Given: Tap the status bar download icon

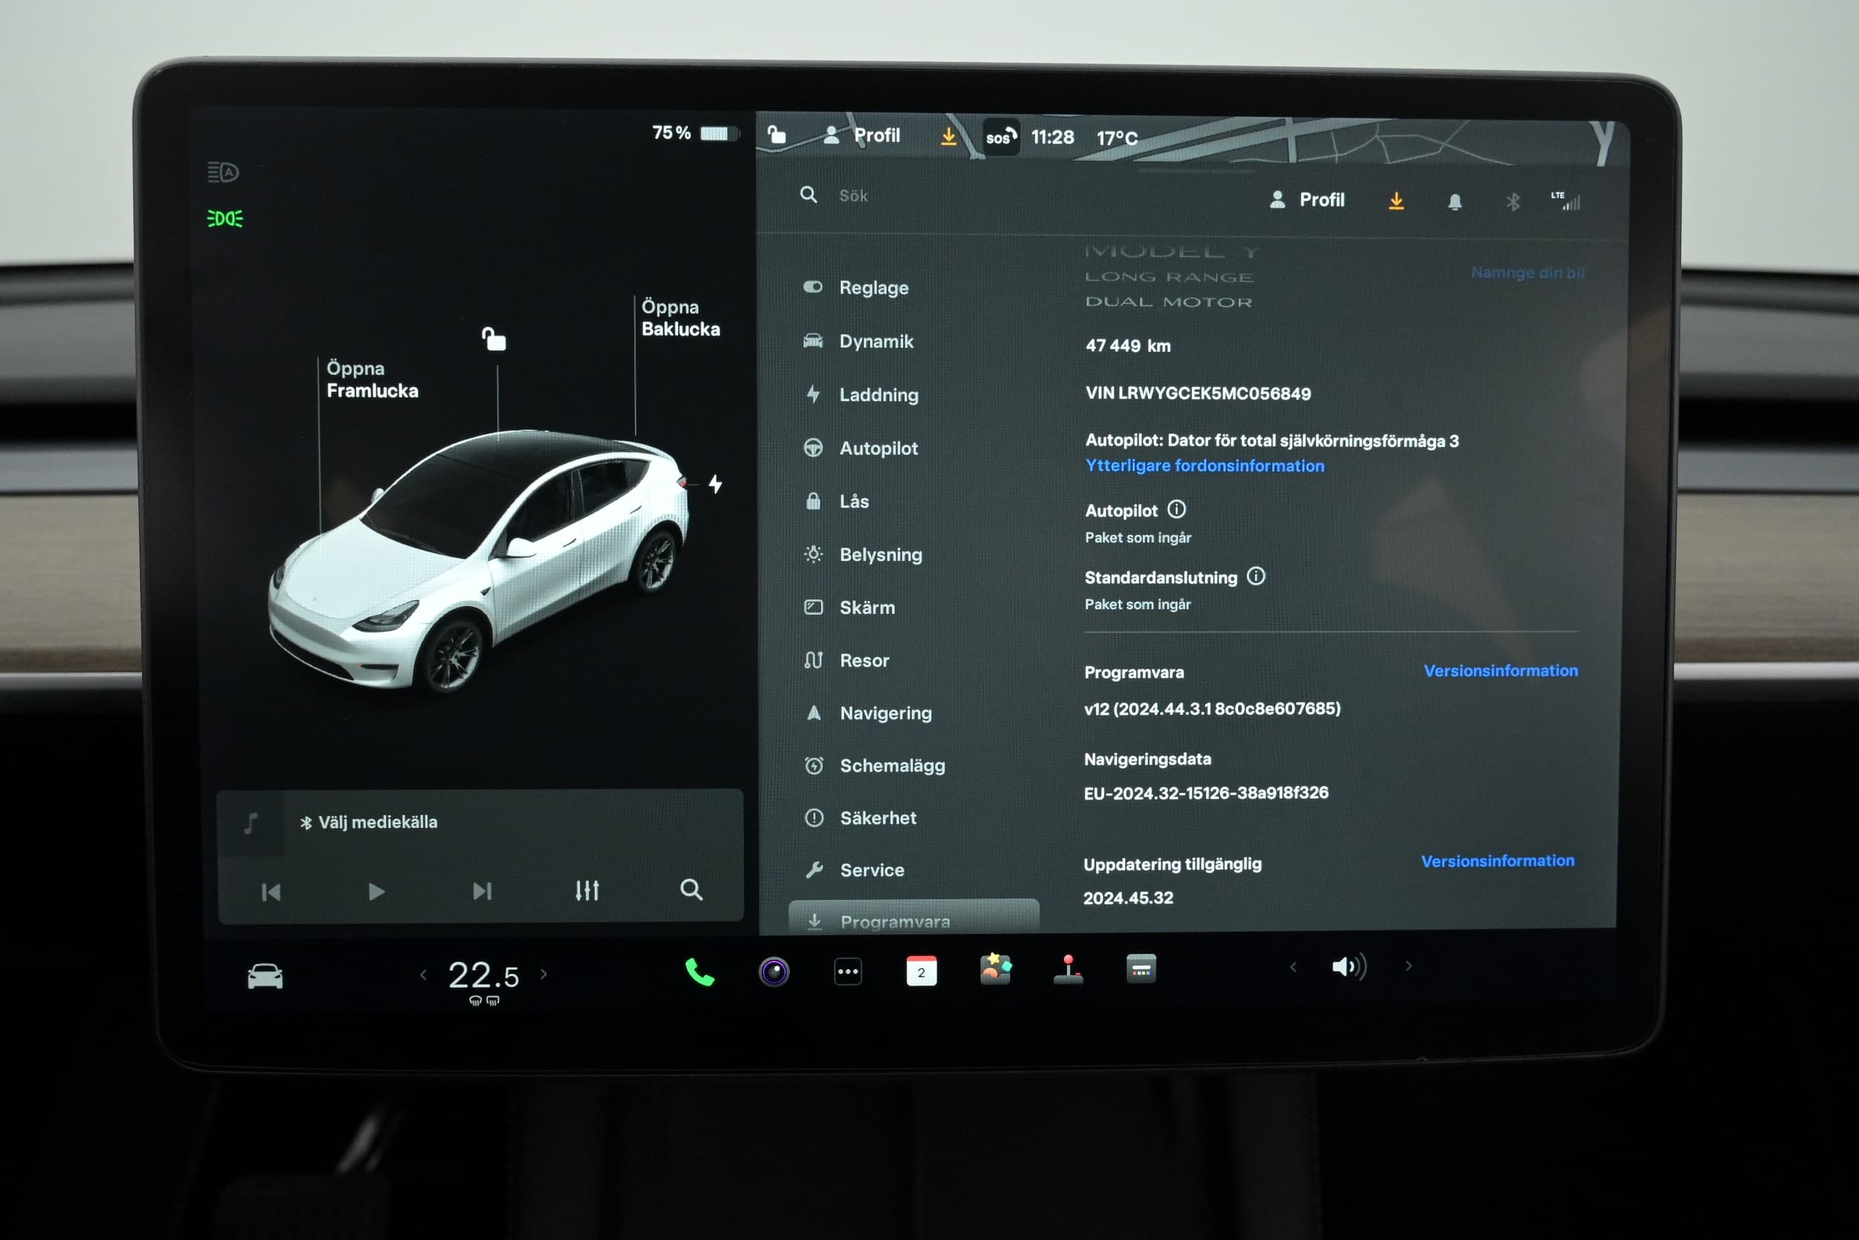Looking at the screenshot, I should coord(949,137).
